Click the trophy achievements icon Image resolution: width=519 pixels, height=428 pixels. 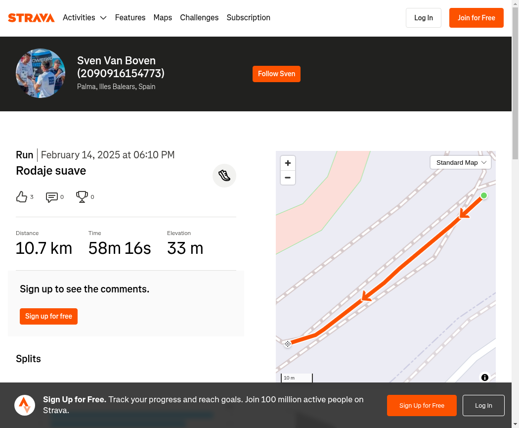point(82,197)
